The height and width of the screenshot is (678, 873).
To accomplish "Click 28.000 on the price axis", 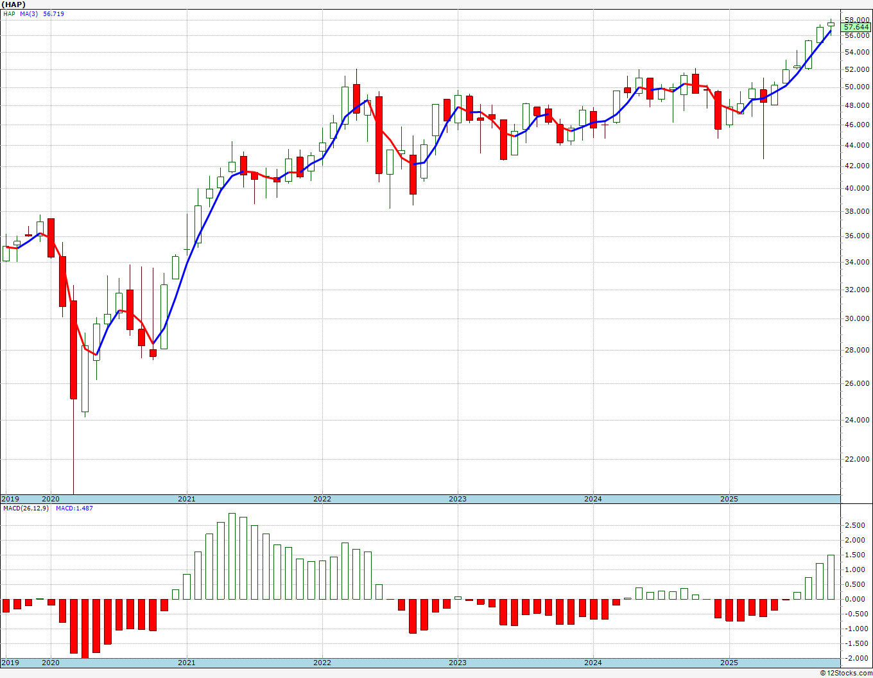I will point(858,350).
